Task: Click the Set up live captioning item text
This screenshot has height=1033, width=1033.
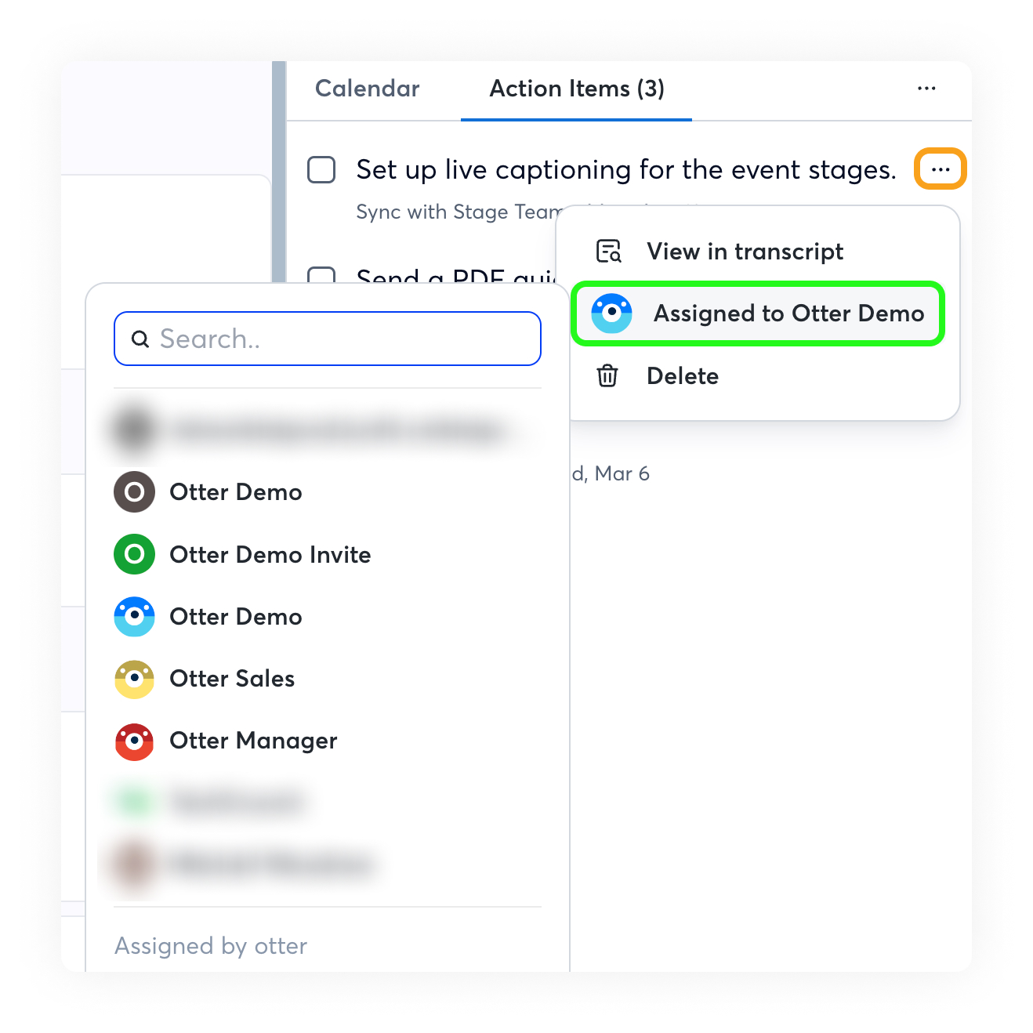Action: point(626,169)
